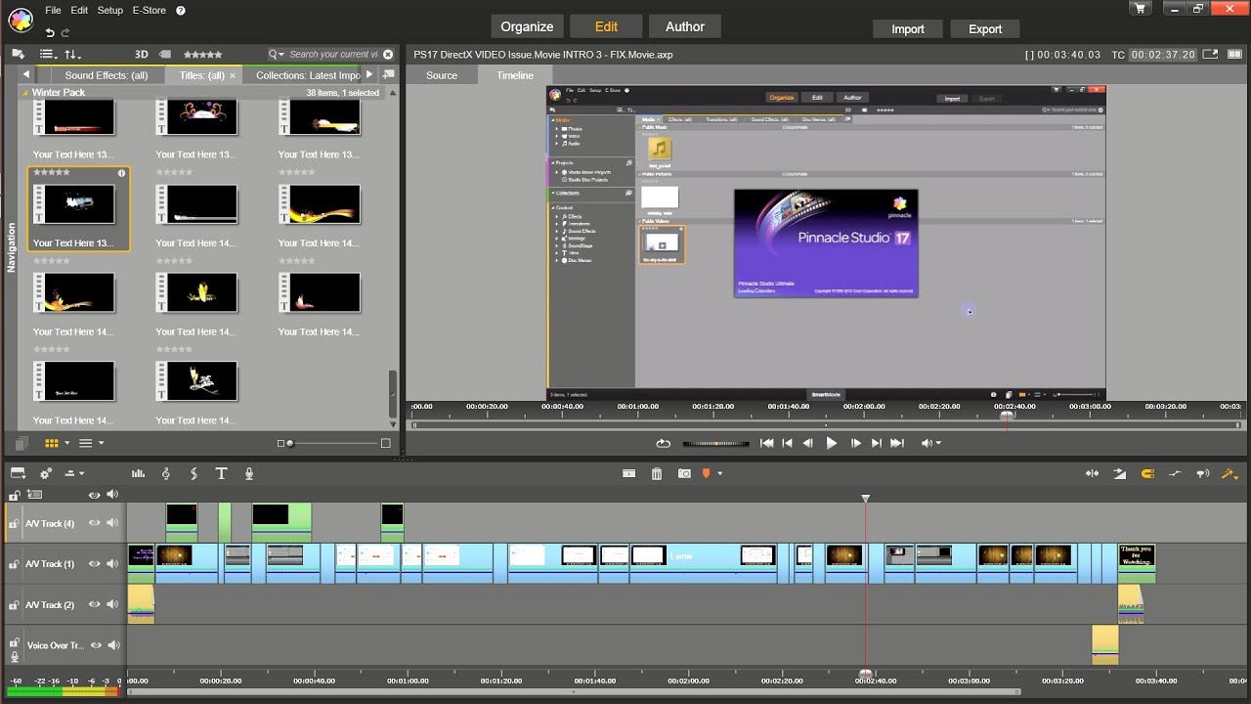Click the shuttle speed slider
Viewport: 1251px width, 704px height.
click(x=716, y=443)
